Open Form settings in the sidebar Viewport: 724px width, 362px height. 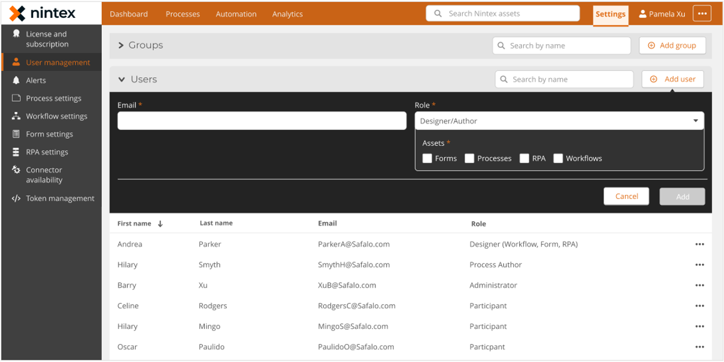(51, 134)
